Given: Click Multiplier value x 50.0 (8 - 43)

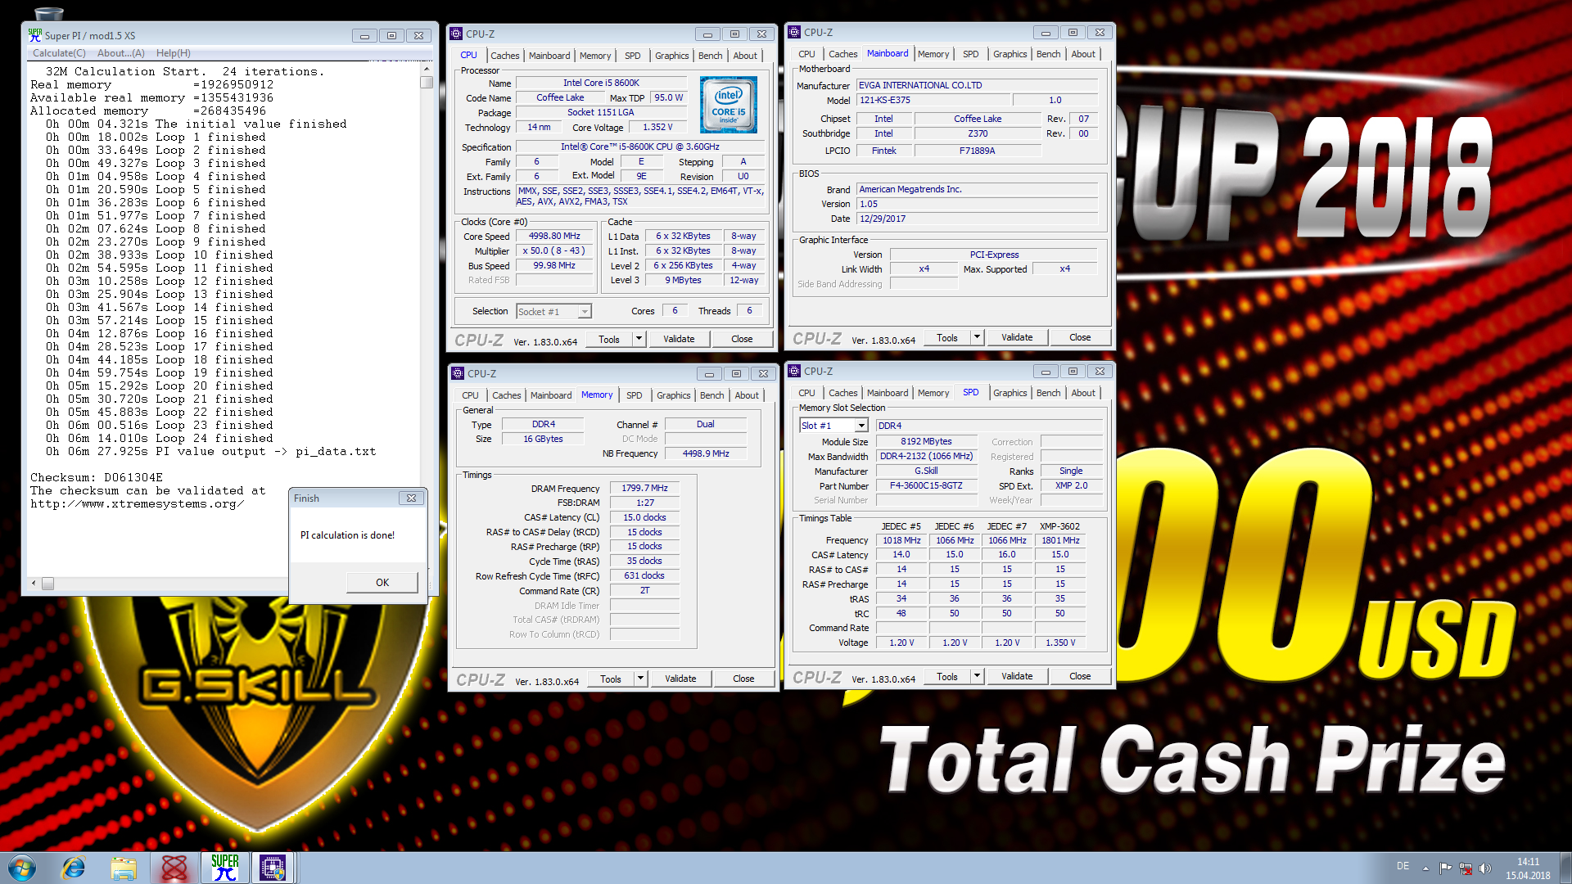Looking at the screenshot, I should click(554, 250).
